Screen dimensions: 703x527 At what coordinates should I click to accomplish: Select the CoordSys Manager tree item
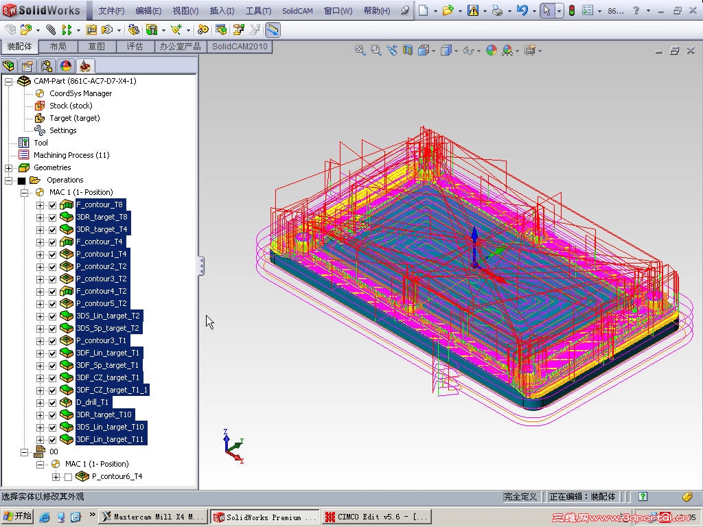tap(80, 93)
